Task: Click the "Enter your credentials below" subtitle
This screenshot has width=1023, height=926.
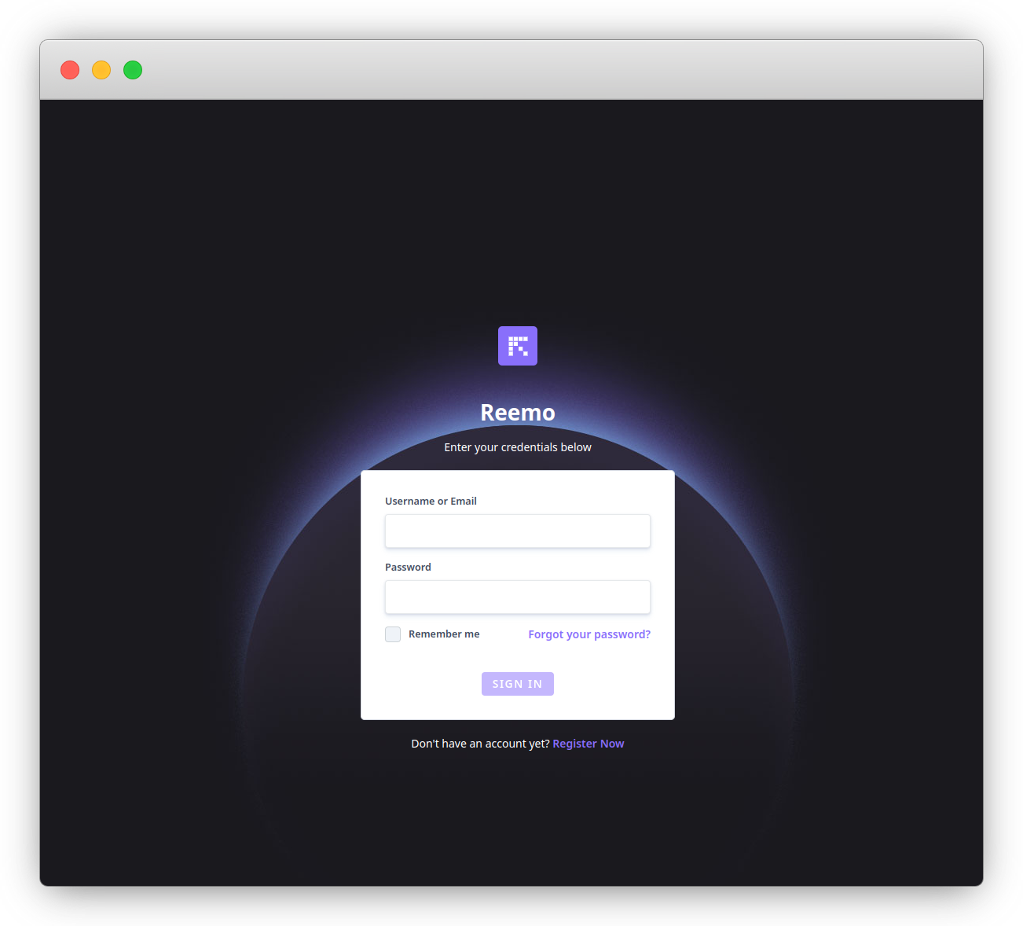Action: (517, 447)
